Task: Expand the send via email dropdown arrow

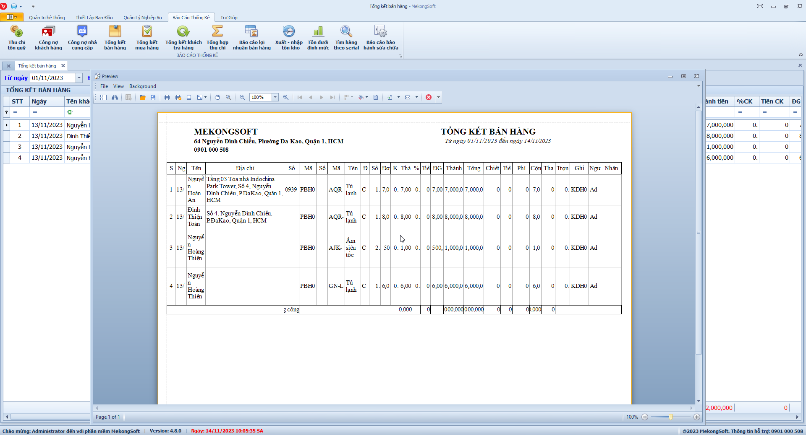Action: (x=416, y=97)
